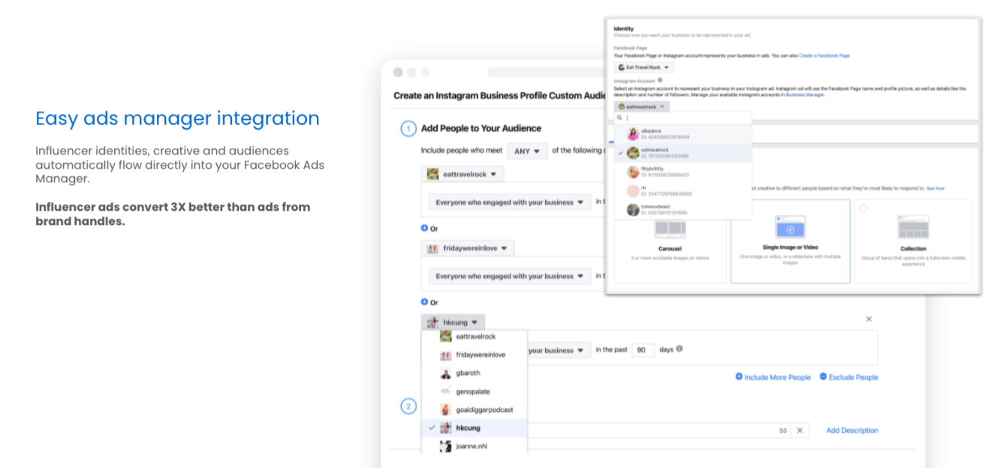Click the Carousel format icon
Image resolution: width=994 pixels, height=468 pixels.
670,228
